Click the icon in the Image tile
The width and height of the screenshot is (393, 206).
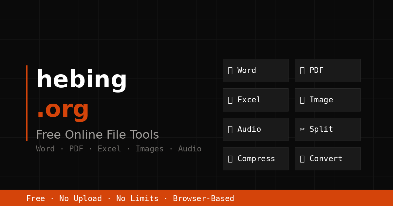[x=302, y=100]
